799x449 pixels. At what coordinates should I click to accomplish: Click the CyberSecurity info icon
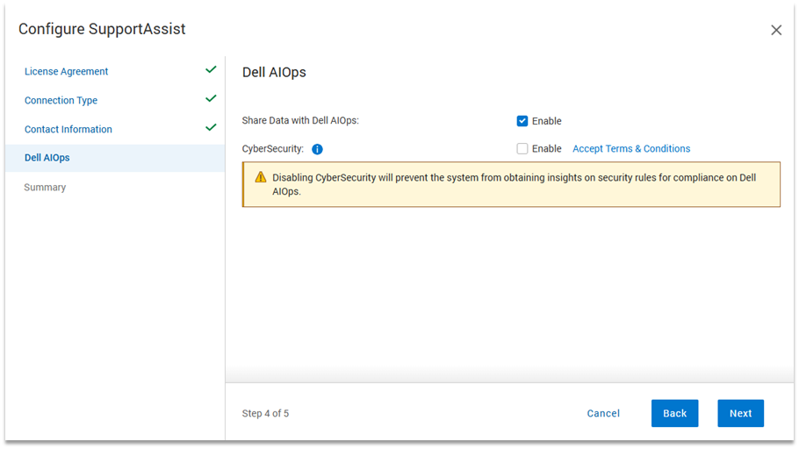point(317,149)
